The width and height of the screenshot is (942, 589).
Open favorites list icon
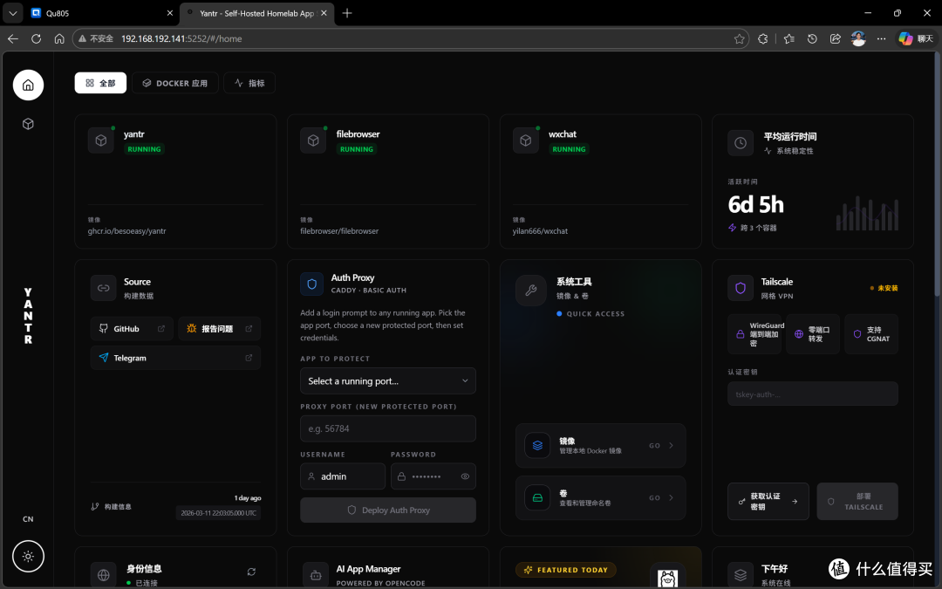point(788,38)
